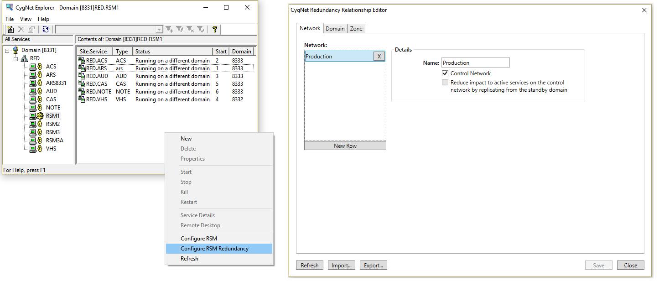Click the CygNet Explorer title bar icon

point(9,7)
